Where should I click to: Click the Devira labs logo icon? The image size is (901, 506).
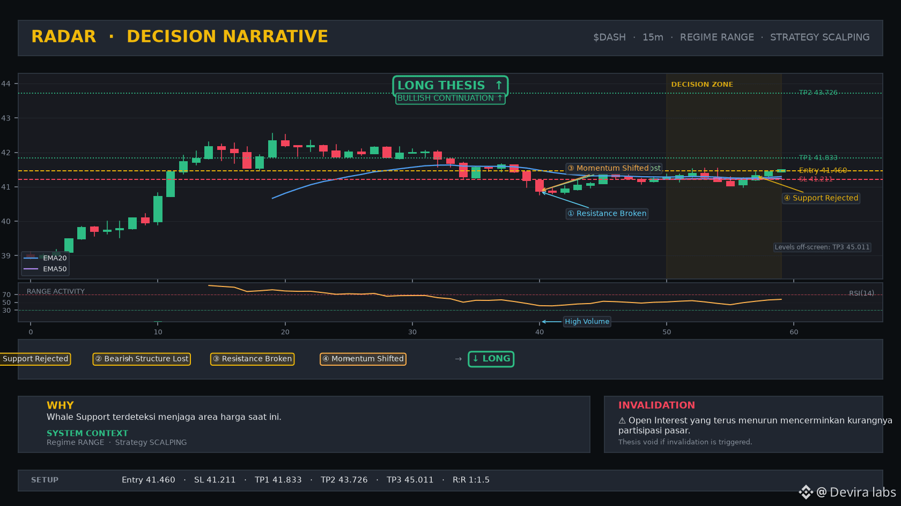pos(806,492)
